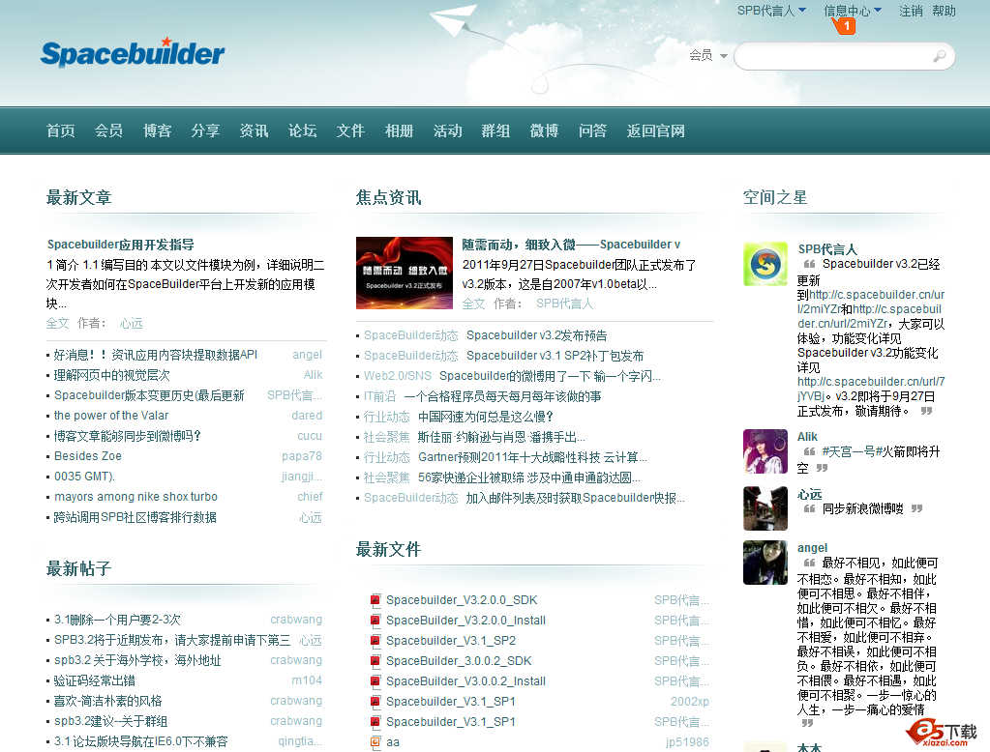Image resolution: width=990 pixels, height=752 pixels.
Task: Click poster m104 in forum list
Action: (x=307, y=680)
